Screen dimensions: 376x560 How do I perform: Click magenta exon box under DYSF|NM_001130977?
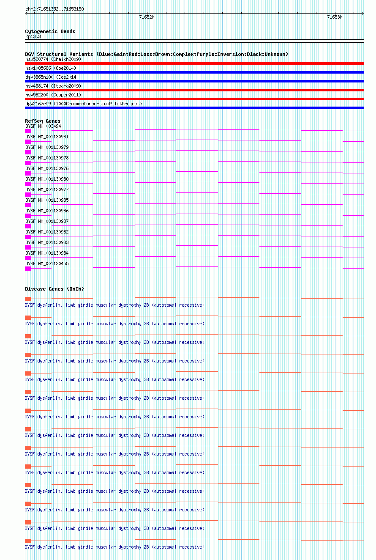click(x=28, y=195)
